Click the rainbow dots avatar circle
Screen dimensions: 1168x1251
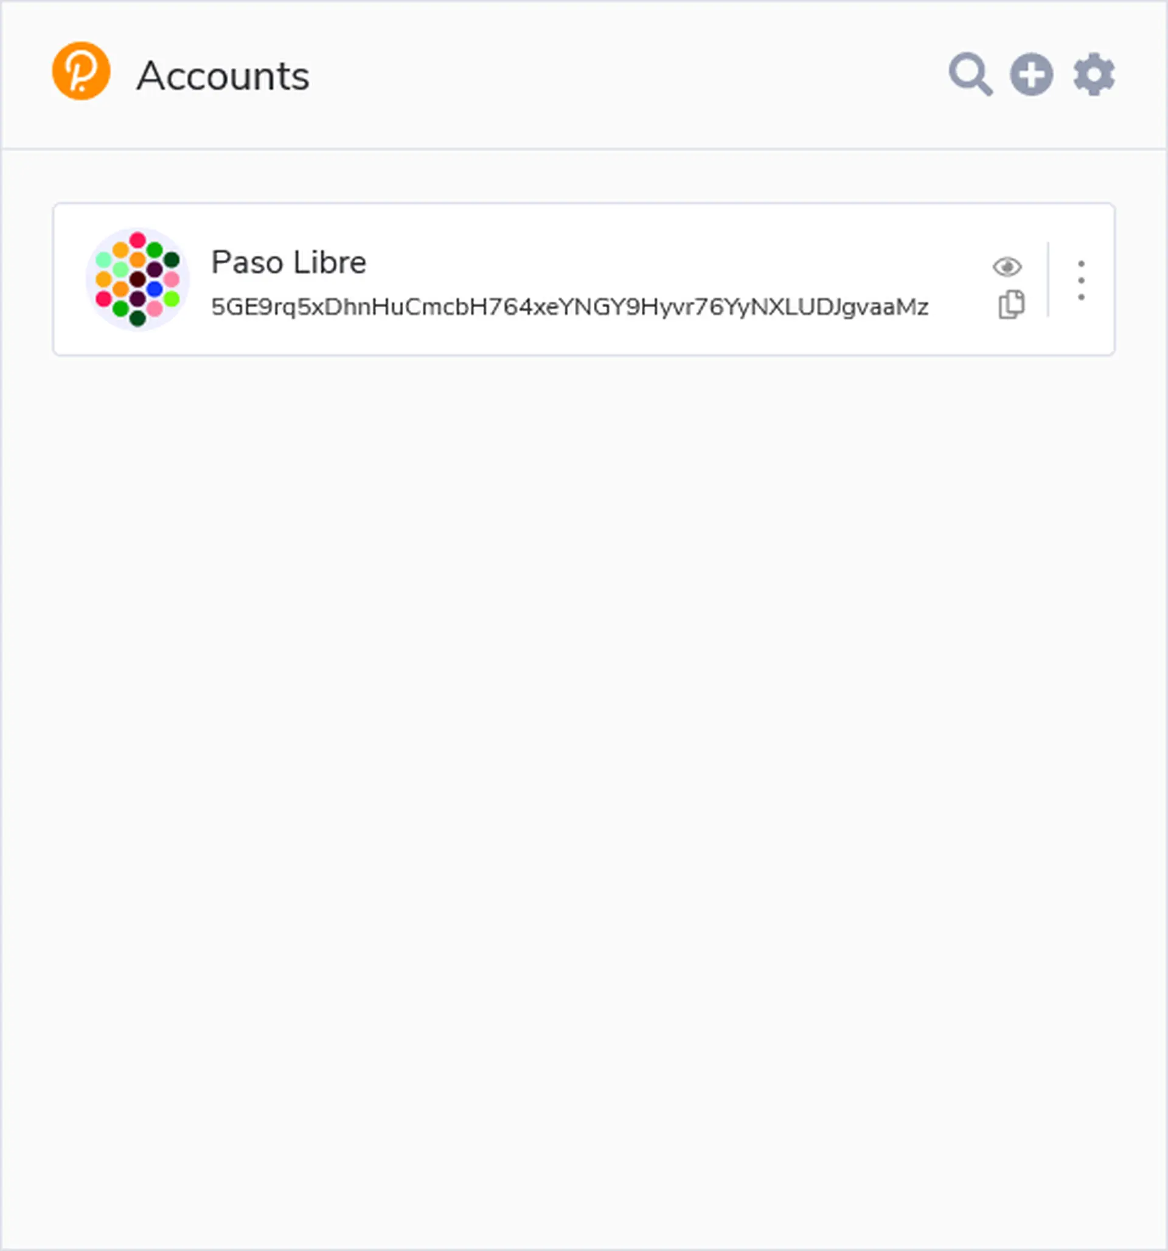(137, 279)
